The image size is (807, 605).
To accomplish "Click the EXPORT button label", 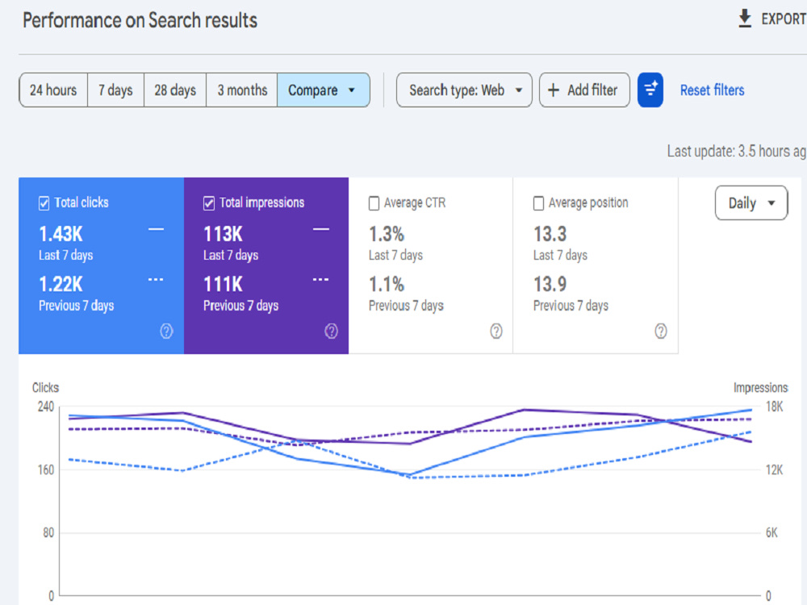I will coord(784,19).
